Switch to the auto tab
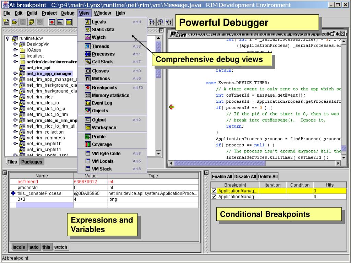Viewport: 351px width, 263px height. (34, 247)
